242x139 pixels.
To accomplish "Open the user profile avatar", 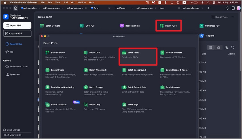I will click(x=239, y=8).
